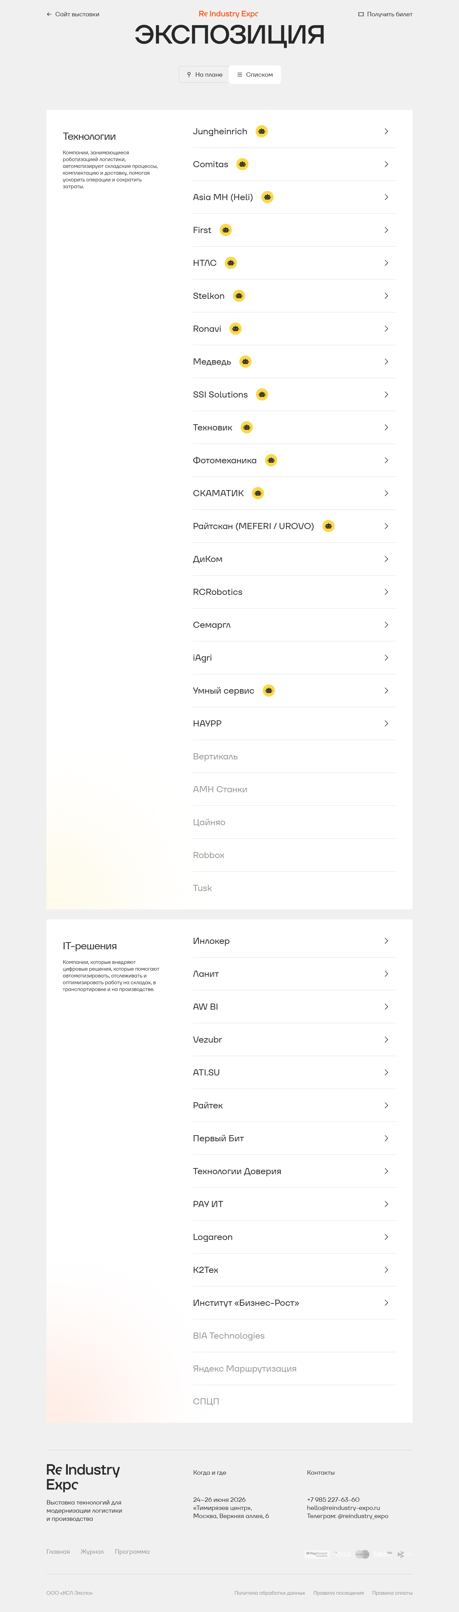459x1612 pixels.
Task: Click the back arrow beside Сайт выставки
Action: pos(49,14)
